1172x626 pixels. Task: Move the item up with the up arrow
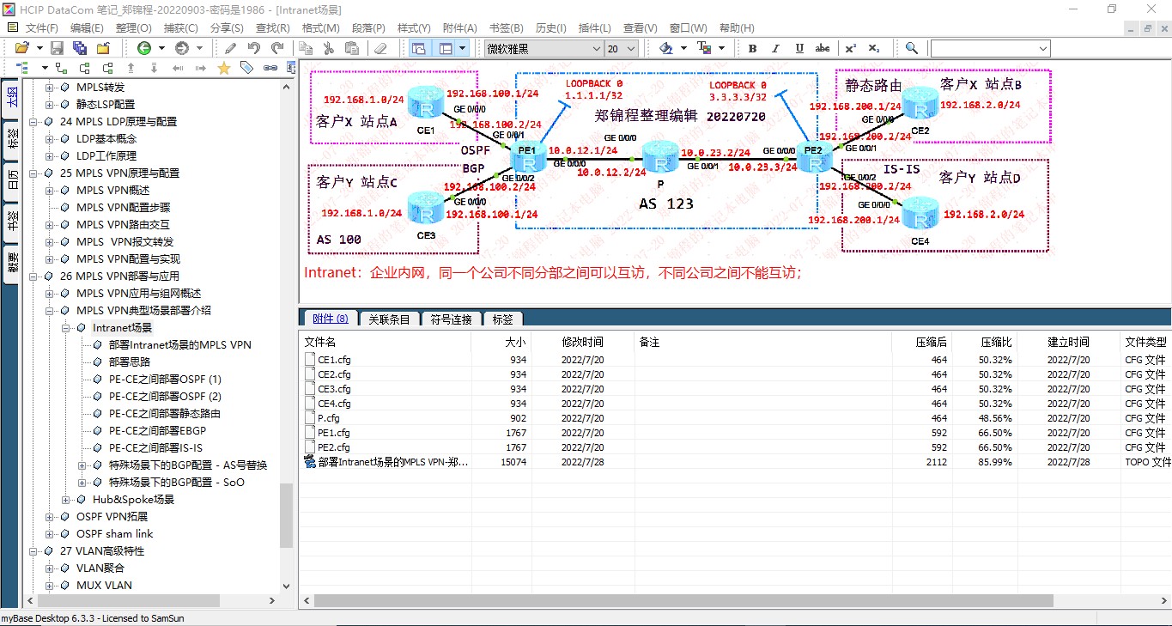131,68
